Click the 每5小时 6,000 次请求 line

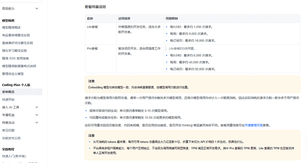191,55
